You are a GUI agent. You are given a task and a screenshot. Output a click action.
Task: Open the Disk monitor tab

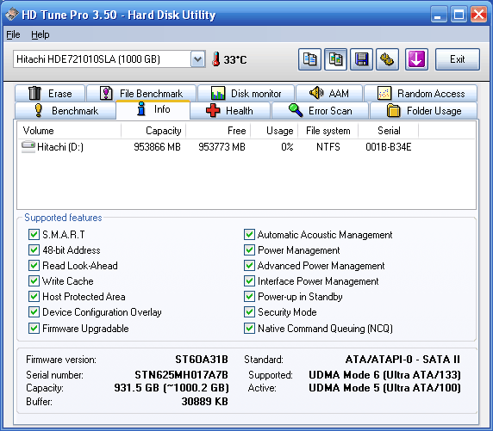[246, 93]
